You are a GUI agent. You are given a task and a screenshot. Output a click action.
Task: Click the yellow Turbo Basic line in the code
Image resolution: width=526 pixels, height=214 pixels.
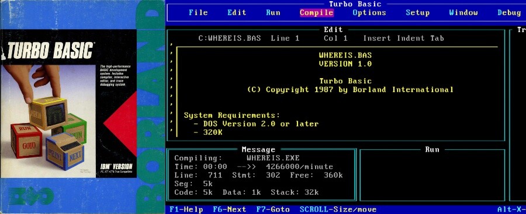coord(345,81)
